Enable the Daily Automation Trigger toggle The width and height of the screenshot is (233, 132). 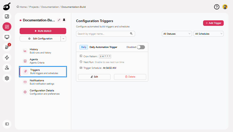[x=141, y=47]
